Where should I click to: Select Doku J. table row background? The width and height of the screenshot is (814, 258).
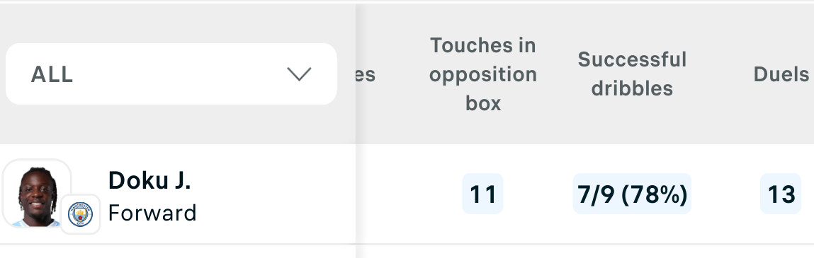click(407, 194)
